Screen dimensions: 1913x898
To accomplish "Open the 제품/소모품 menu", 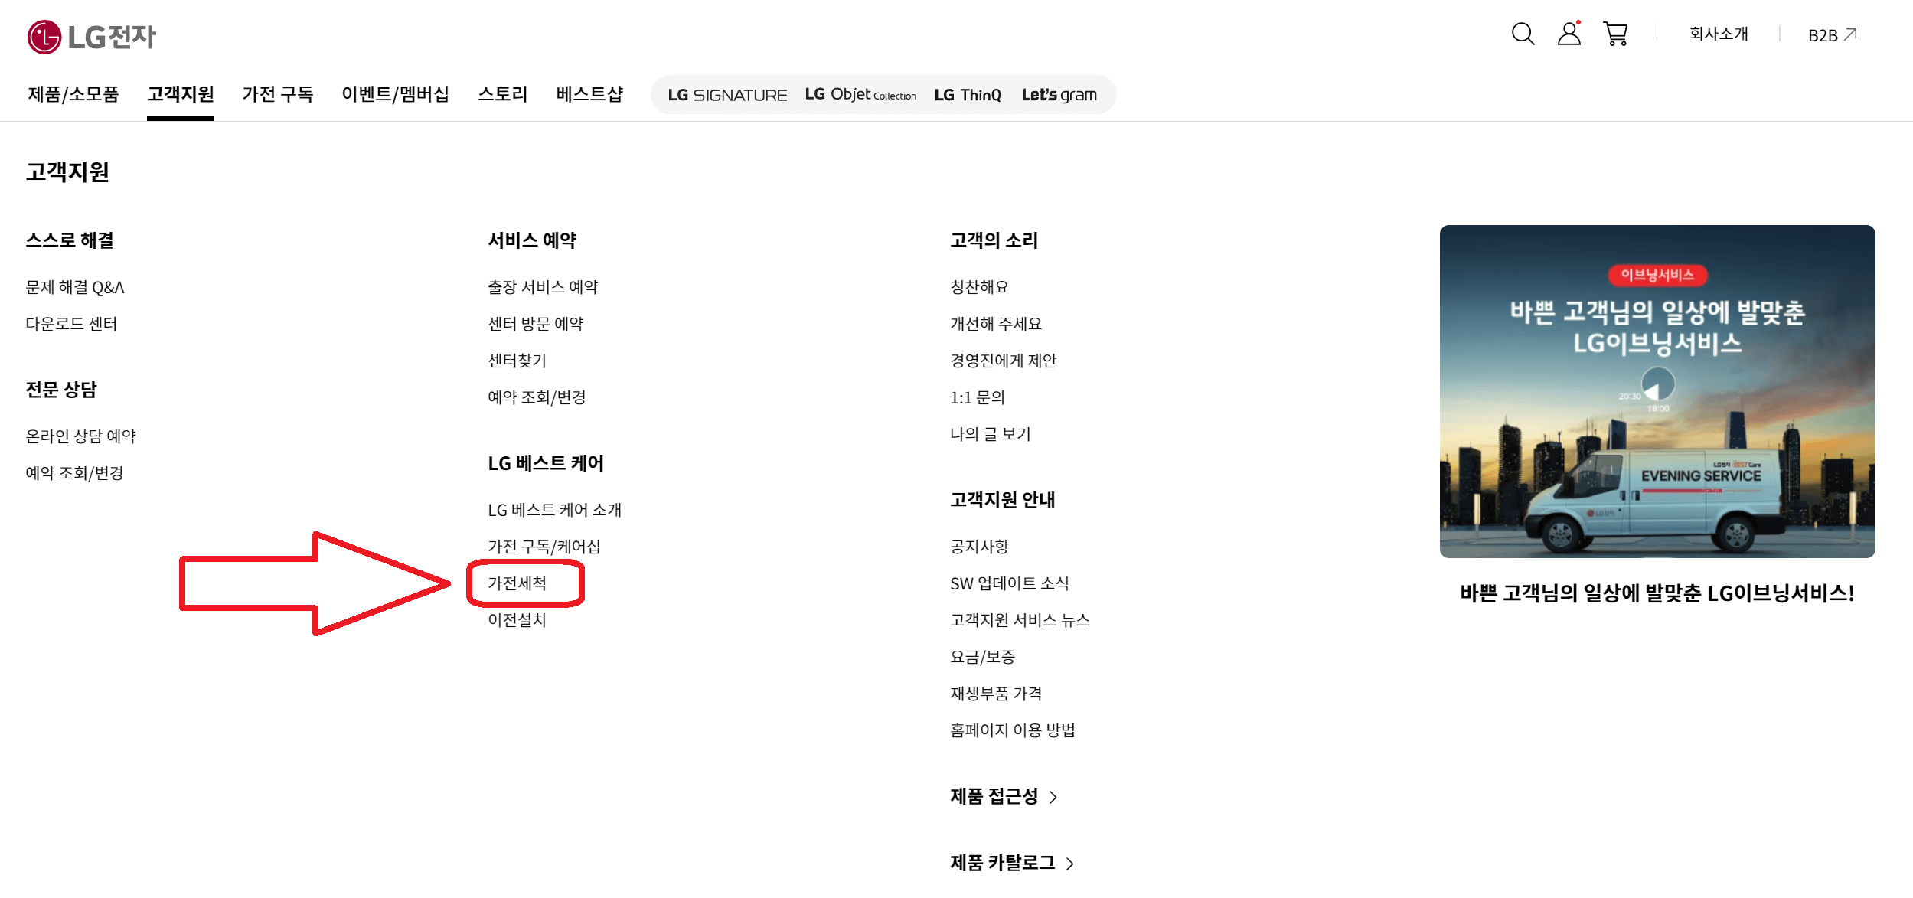I will click(73, 94).
